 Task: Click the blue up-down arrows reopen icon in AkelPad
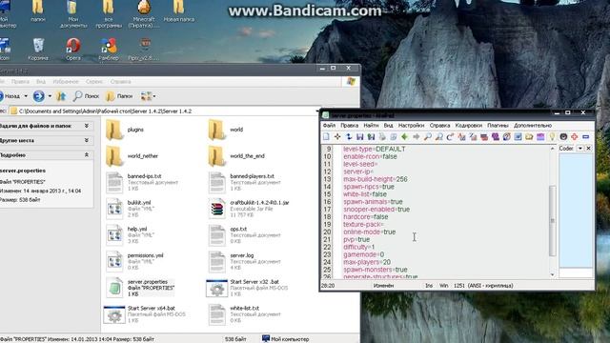[x=349, y=137]
